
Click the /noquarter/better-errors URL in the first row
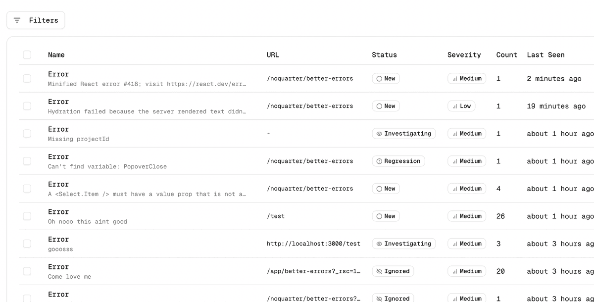[309, 78]
